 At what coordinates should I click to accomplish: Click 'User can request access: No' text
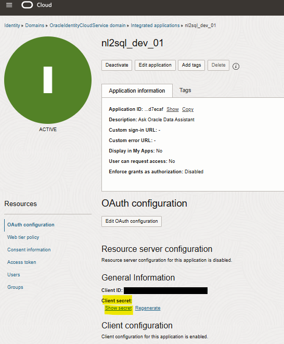(x=142, y=161)
